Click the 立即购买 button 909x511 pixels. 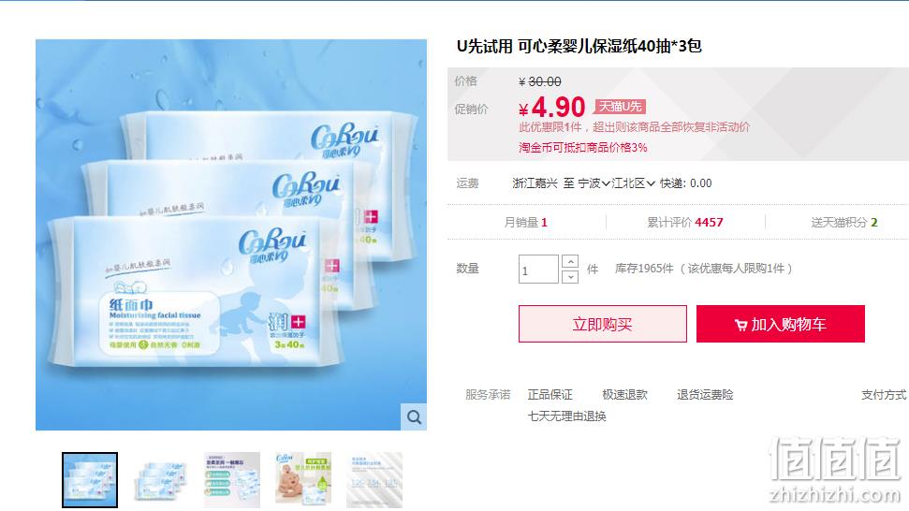coord(603,324)
